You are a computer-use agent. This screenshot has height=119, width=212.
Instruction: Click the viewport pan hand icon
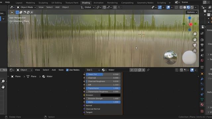pyautogui.click(x=195, y=40)
